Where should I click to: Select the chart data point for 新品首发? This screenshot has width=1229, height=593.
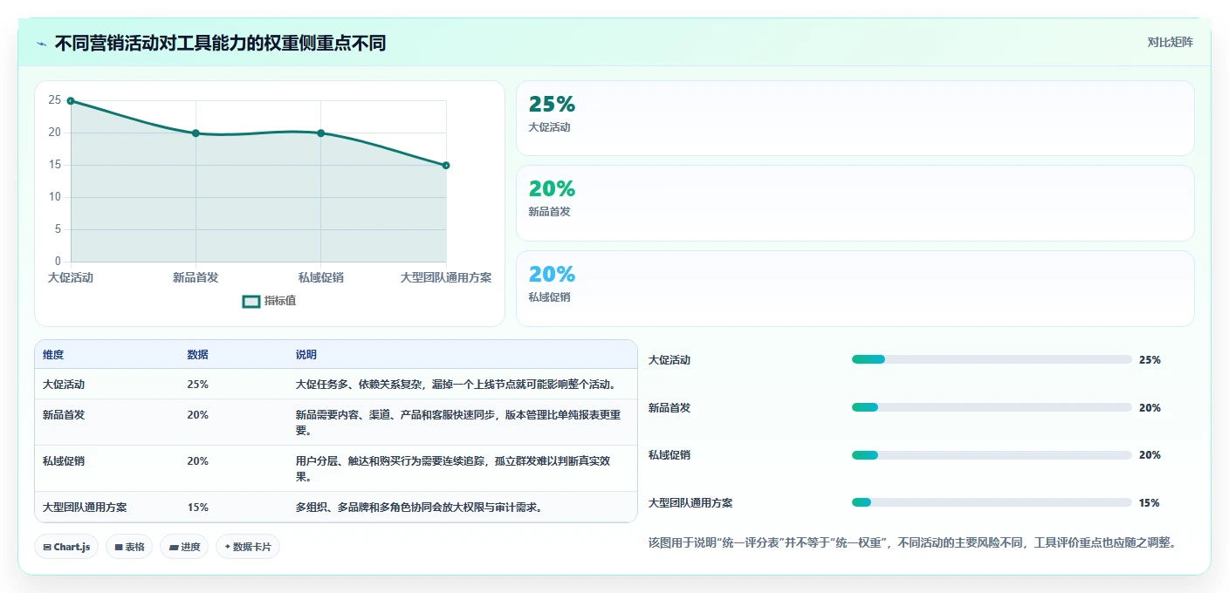click(x=196, y=133)
